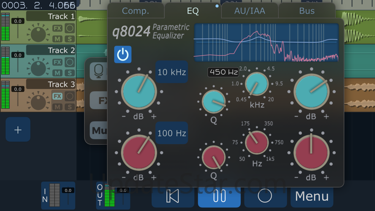The width and height of the screenshot is (375, 211).
Task: Click the teal high shelf dB knob
Action: [139, 91]
